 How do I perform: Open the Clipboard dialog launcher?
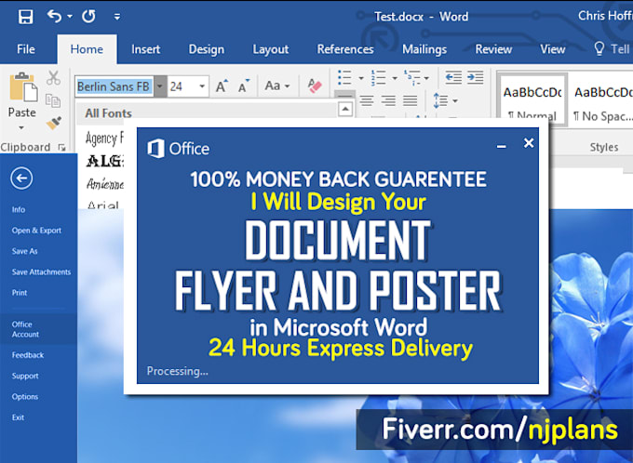click(x=61, y=148)
